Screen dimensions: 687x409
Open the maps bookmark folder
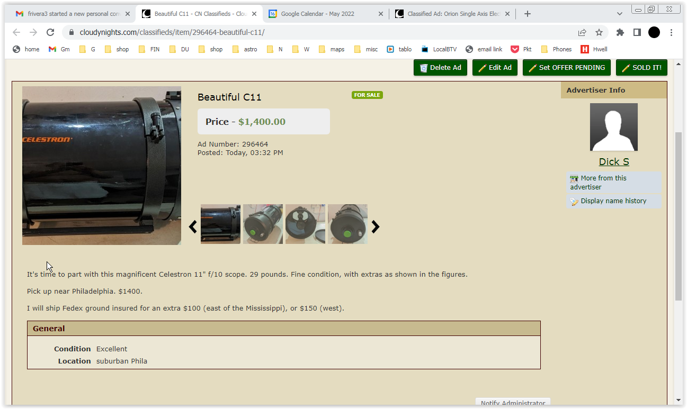(x=332, y=49)
